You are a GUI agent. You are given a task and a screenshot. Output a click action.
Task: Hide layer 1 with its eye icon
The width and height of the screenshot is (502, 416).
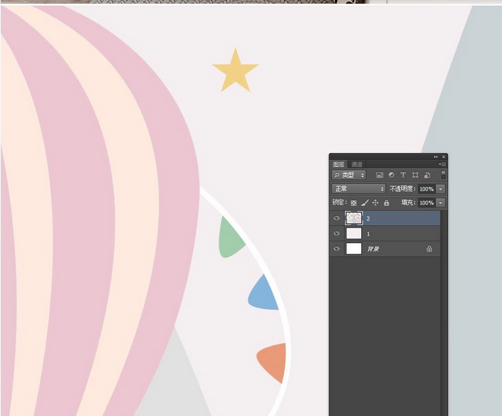coord(336,233)
